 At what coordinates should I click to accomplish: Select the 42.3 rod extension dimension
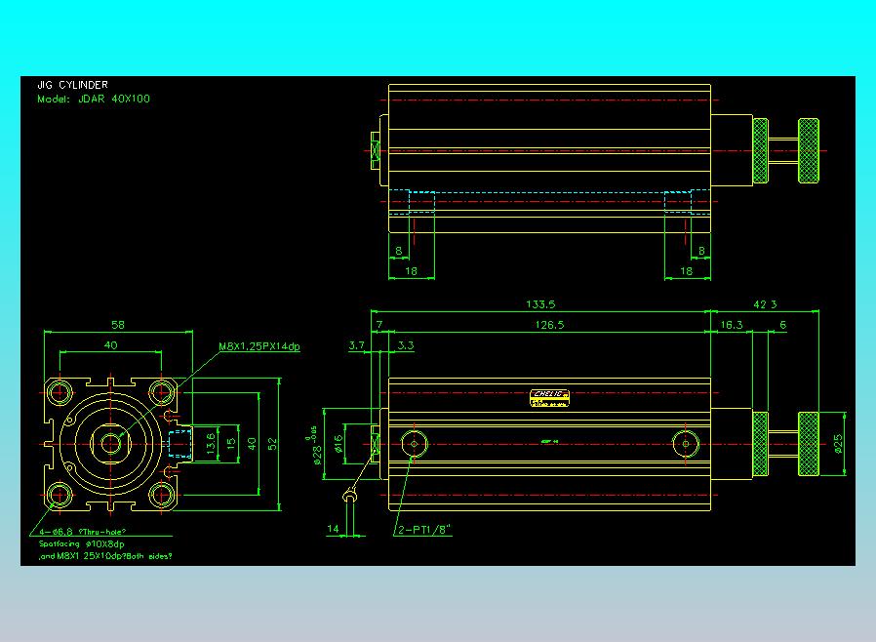point(765,304)
